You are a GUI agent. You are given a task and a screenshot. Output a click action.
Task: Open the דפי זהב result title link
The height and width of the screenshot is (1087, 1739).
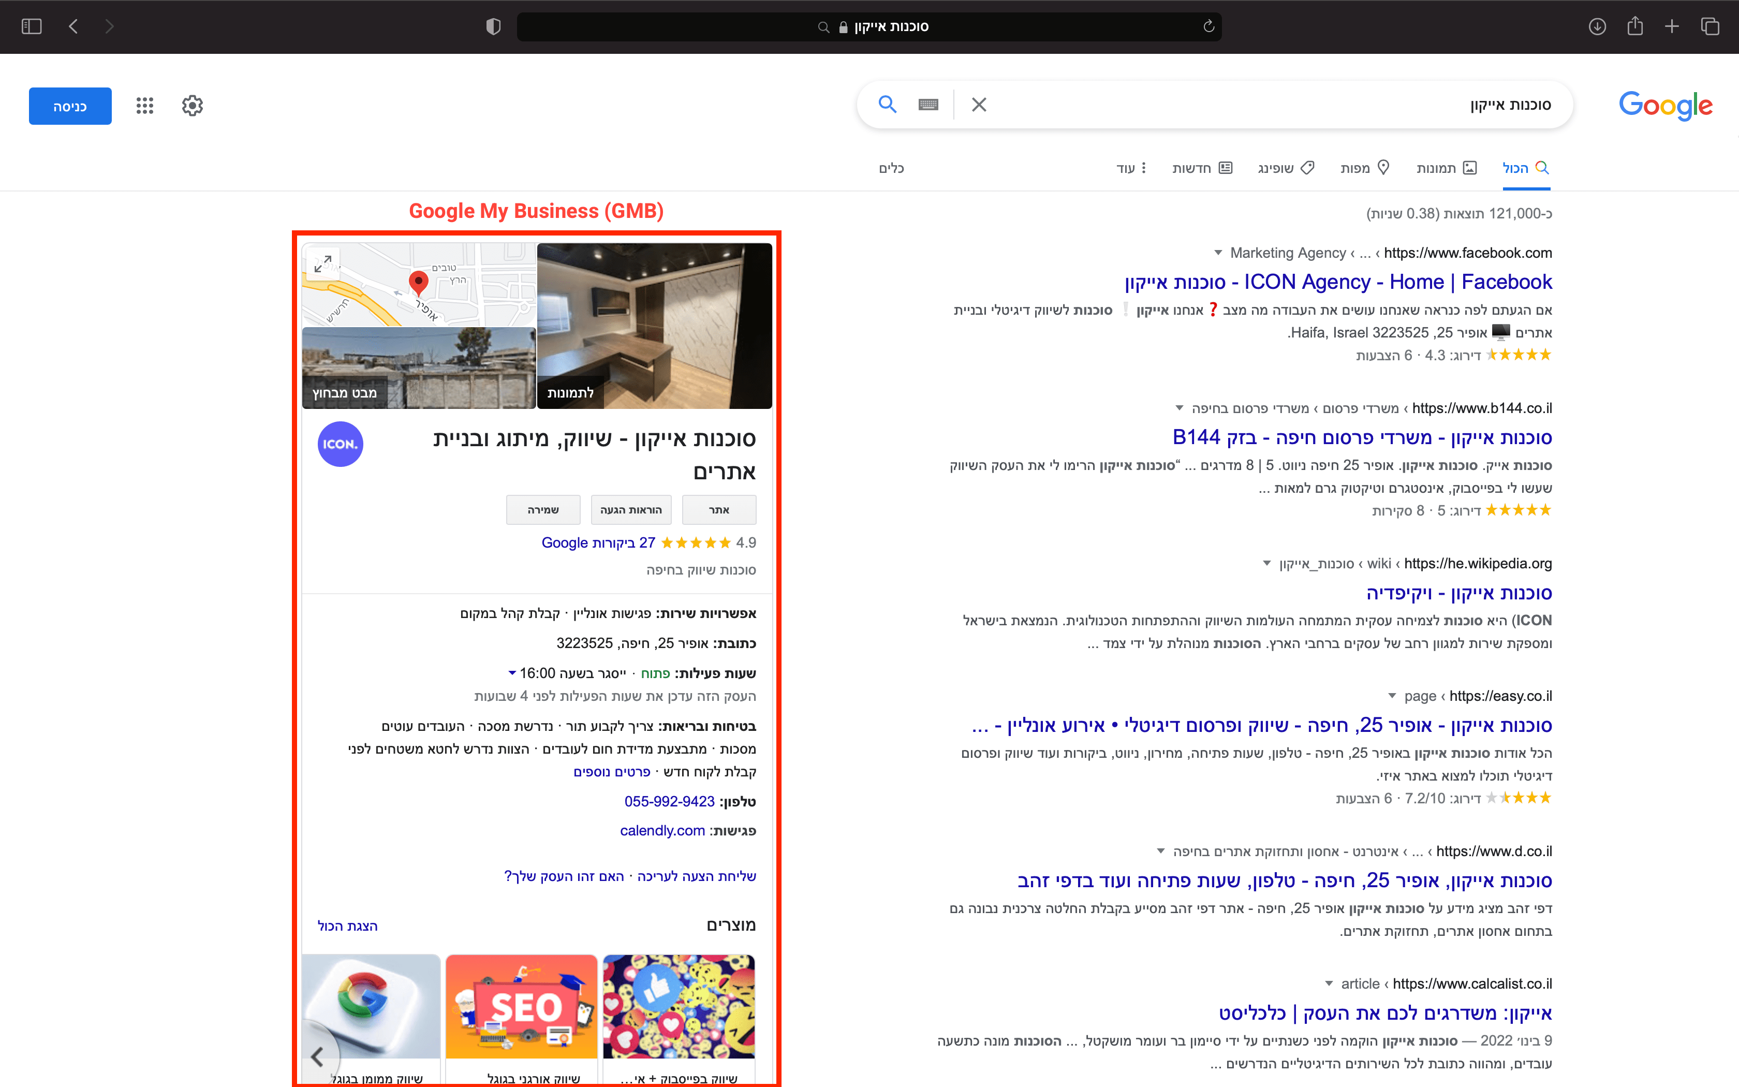click(x=1285, y=880)
